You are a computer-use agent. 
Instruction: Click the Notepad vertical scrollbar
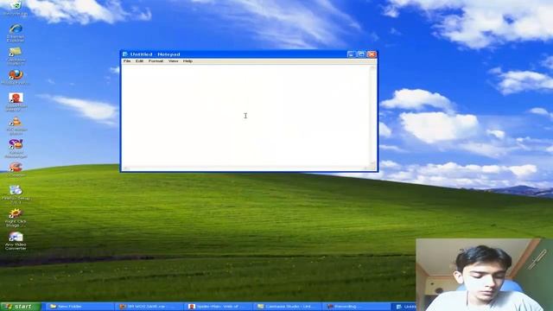[372, 115]
